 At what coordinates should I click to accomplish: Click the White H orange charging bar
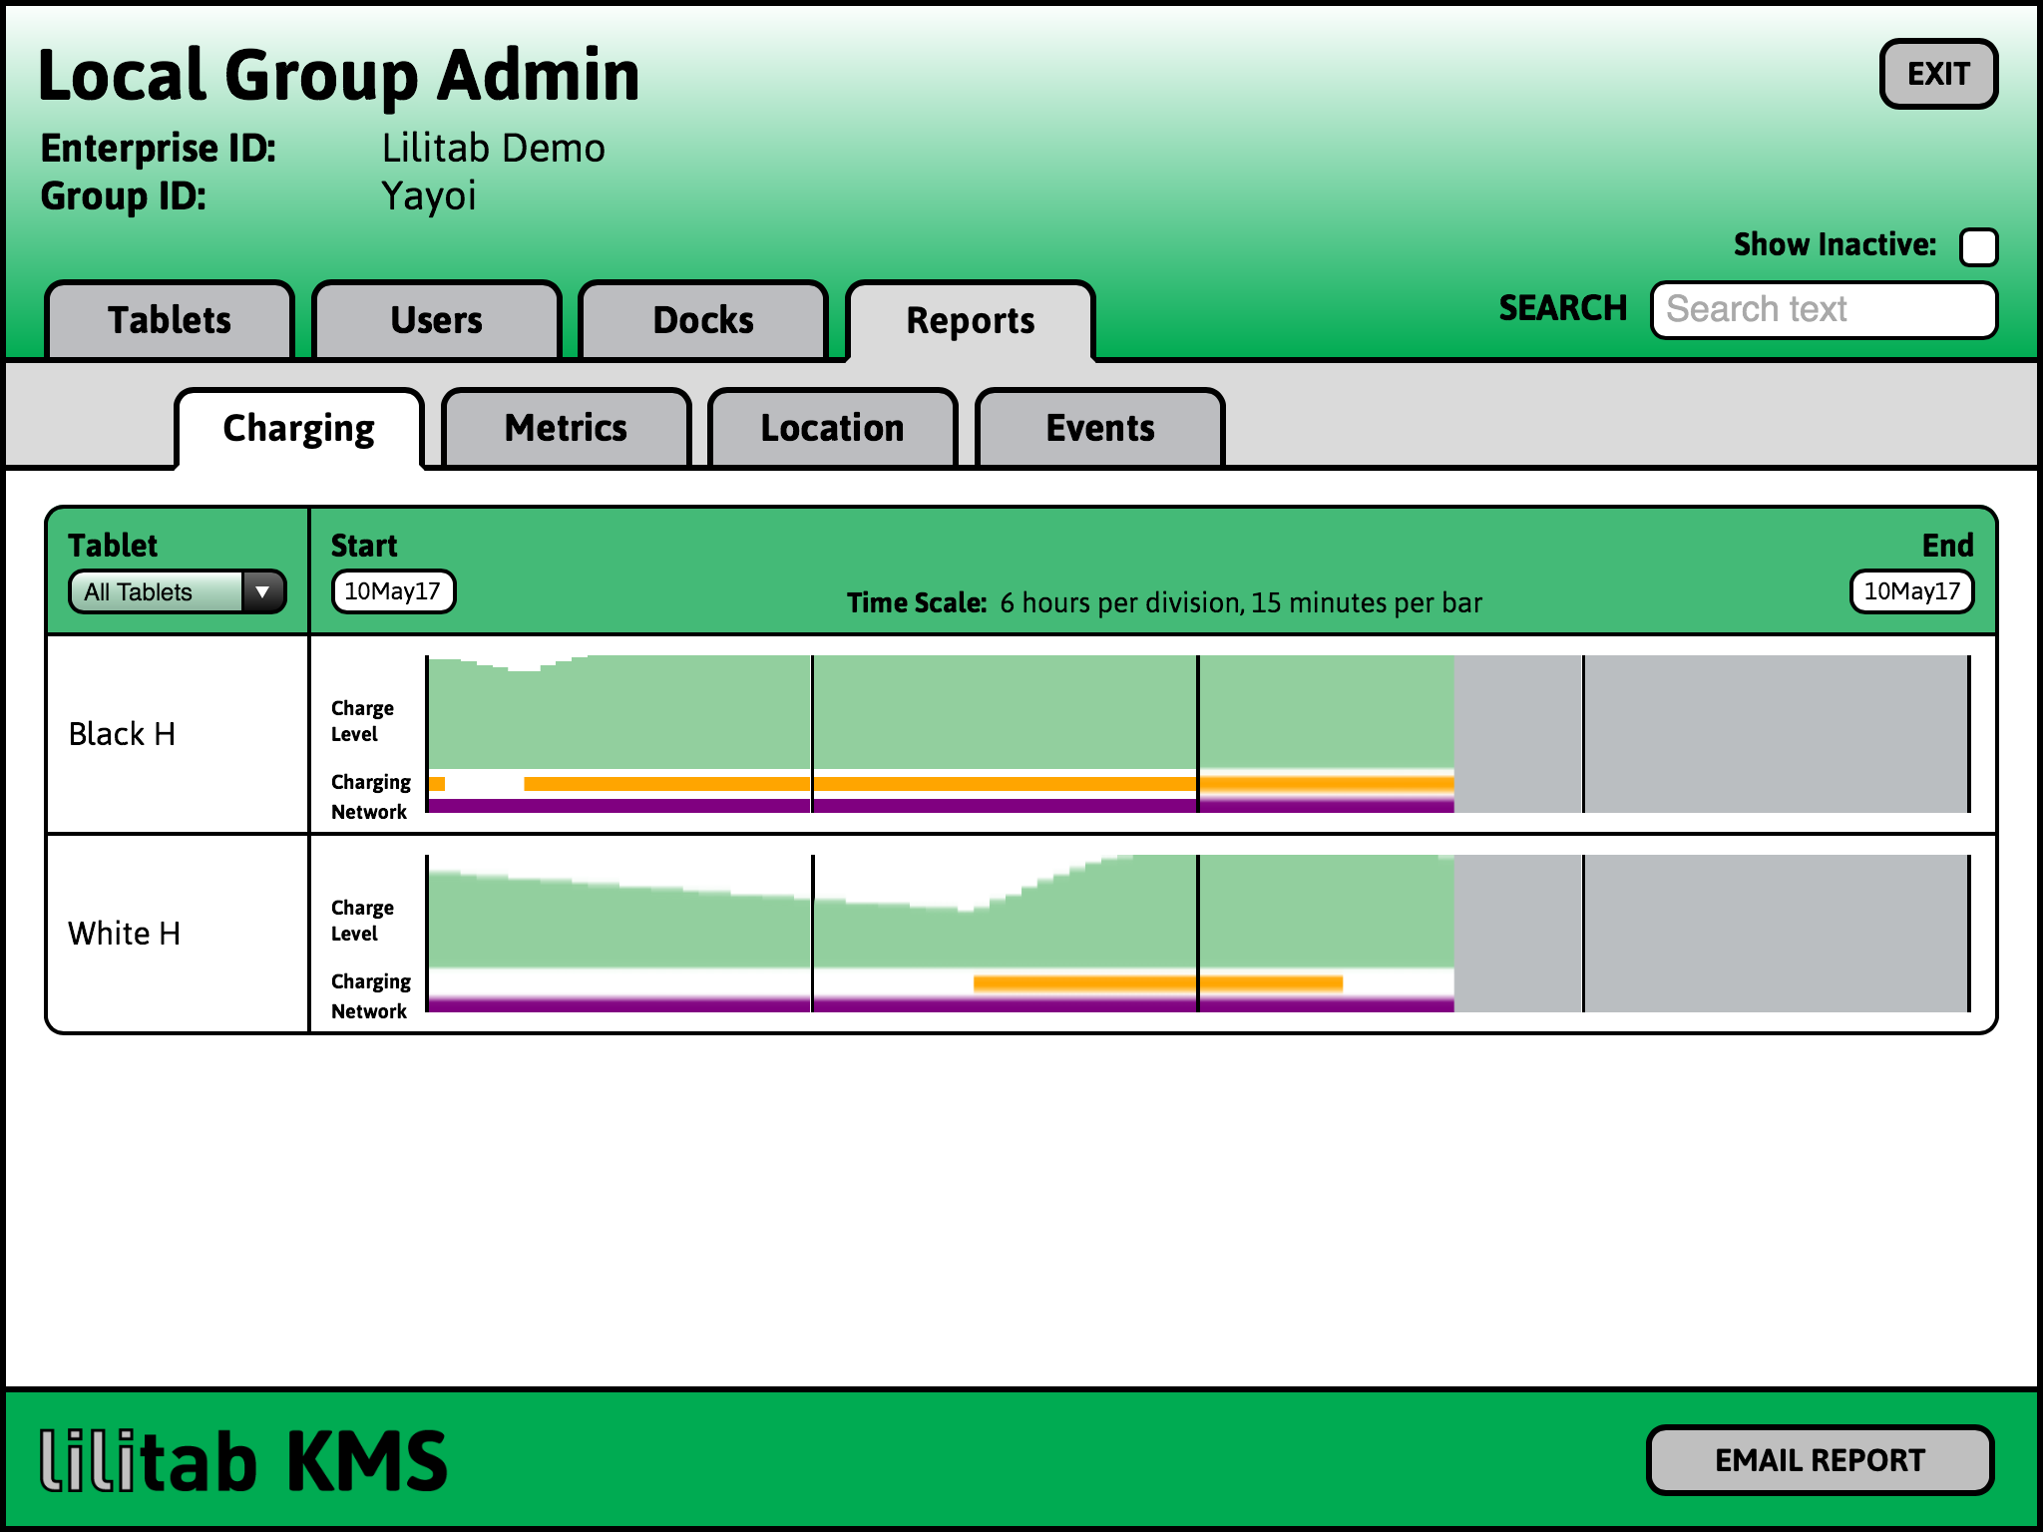pos(1158,983)
